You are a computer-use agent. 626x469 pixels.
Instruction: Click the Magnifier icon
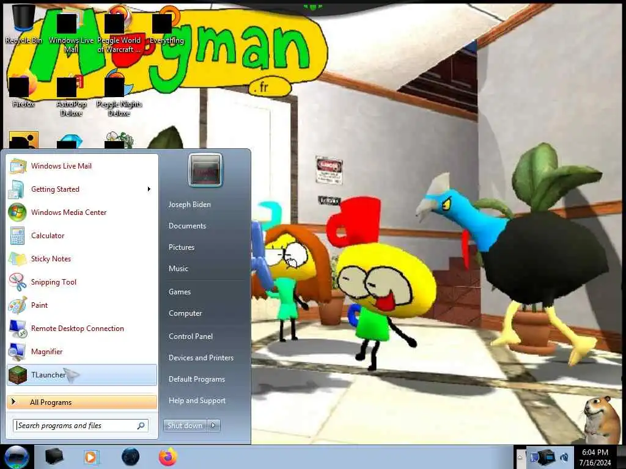point(18,351)
